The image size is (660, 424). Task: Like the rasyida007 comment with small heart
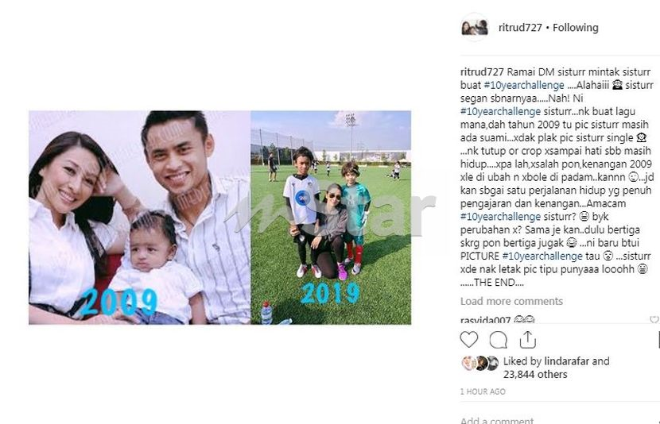tap(654, 319)
